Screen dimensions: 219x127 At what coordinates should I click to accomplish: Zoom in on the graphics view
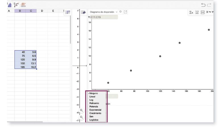point(81,110)
